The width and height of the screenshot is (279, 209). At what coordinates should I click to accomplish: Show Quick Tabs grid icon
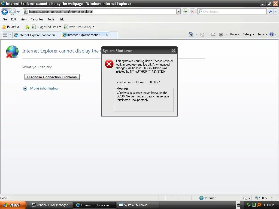point(5,35)
